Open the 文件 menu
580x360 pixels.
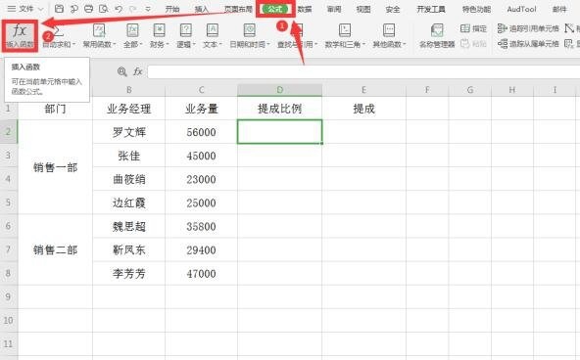click(25, 9)
